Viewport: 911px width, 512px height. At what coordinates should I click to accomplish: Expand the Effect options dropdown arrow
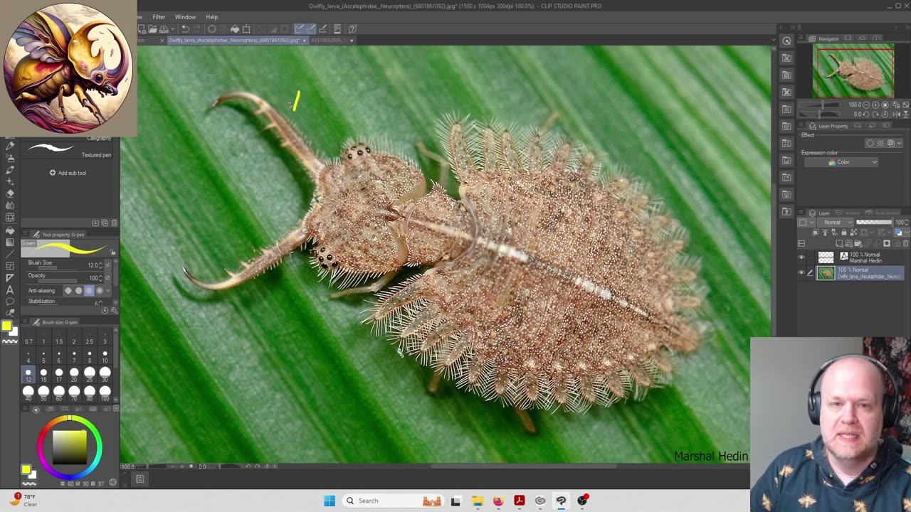point(900,143)
